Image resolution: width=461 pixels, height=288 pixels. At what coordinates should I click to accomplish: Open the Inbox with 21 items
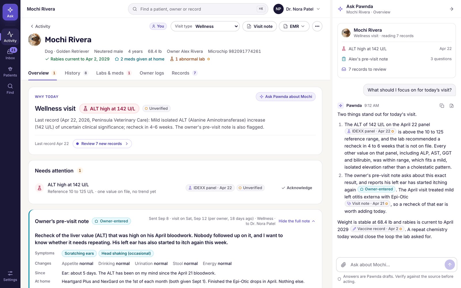point(10,54)
